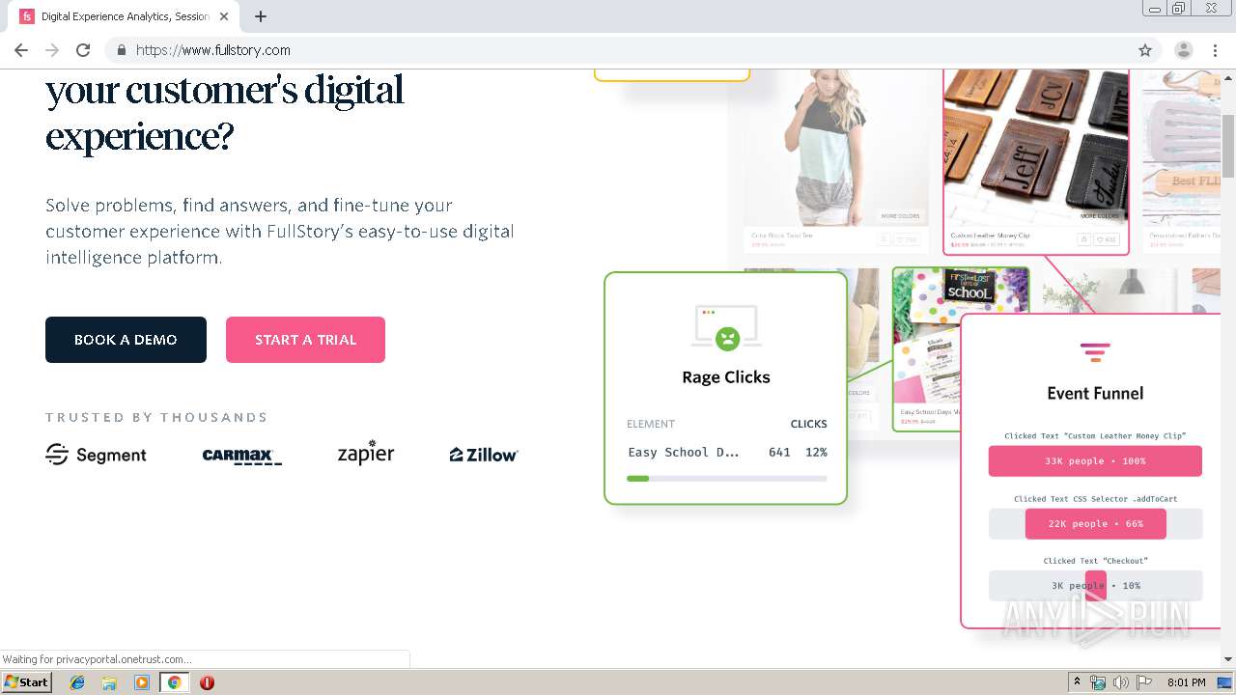Screen dimensions: 1236x695
Task: Click the Zillow logo
Action: [484, 455]
